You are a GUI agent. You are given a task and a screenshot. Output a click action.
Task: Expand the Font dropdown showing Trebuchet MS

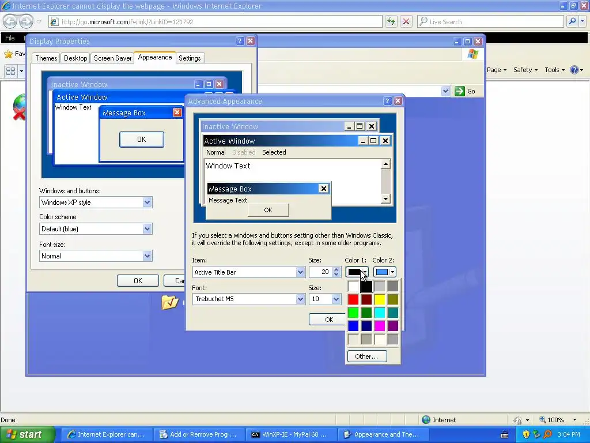(300, 299)
